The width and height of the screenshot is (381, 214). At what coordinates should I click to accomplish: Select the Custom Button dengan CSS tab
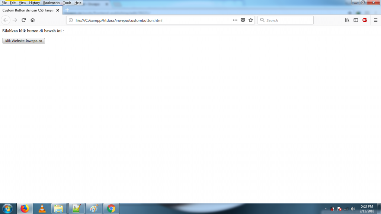click(28, 10)
